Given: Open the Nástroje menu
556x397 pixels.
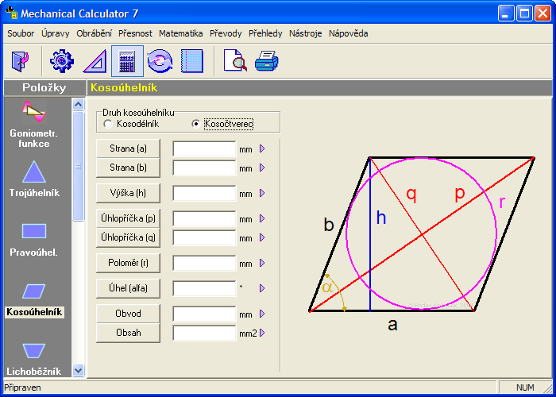Looking at the screenshot, I should [x=305, y=33].
